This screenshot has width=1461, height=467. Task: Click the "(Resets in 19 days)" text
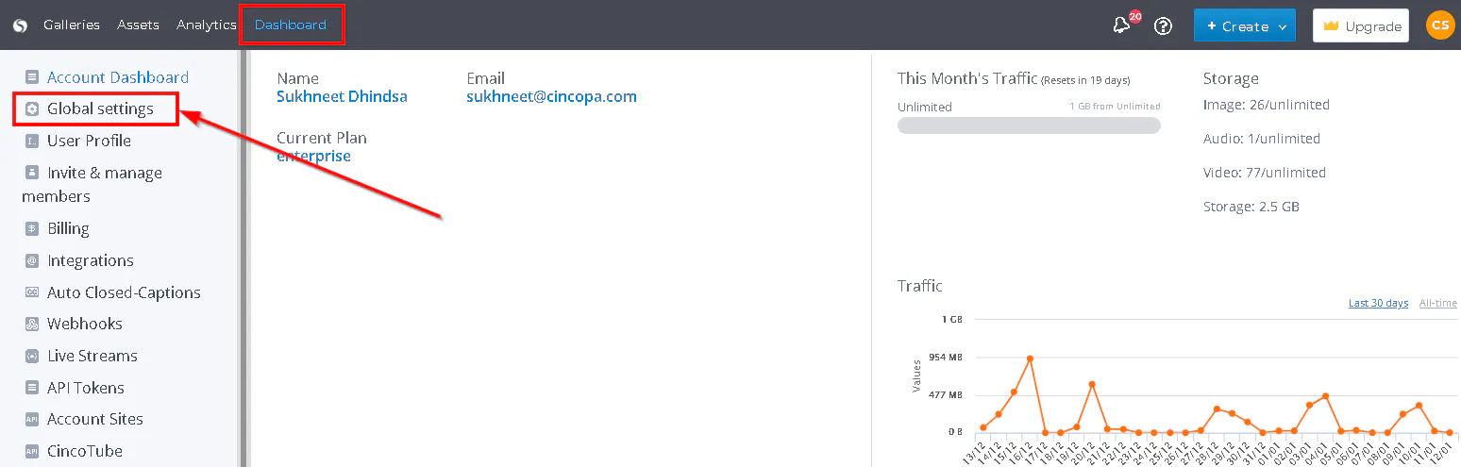click(1085, 80)
